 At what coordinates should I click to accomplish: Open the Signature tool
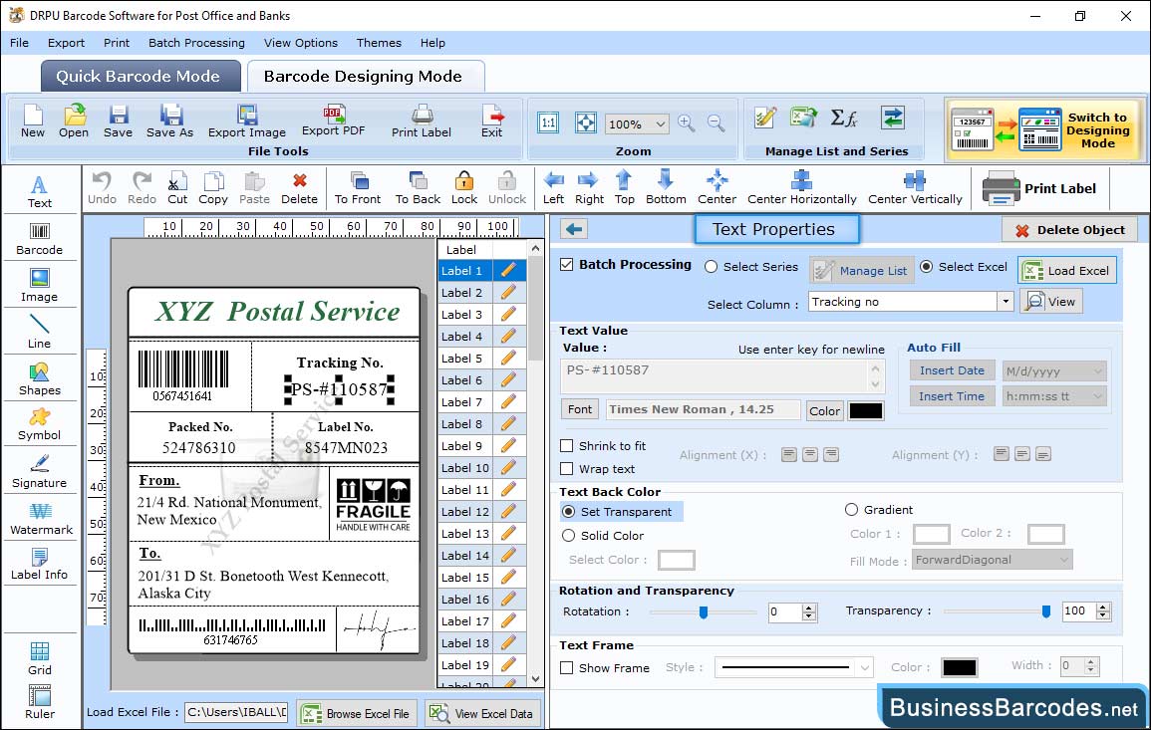click(39, 472)
